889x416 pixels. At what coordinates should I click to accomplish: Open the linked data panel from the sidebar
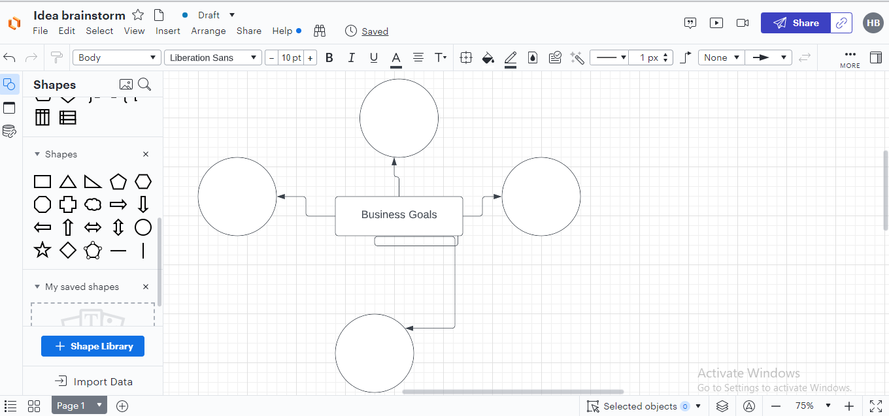pos(9,131)
